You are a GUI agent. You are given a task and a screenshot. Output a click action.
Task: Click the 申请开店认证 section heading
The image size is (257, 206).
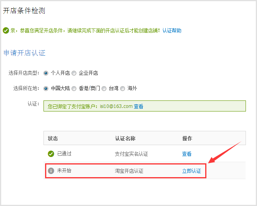click(x=25, y=53)
